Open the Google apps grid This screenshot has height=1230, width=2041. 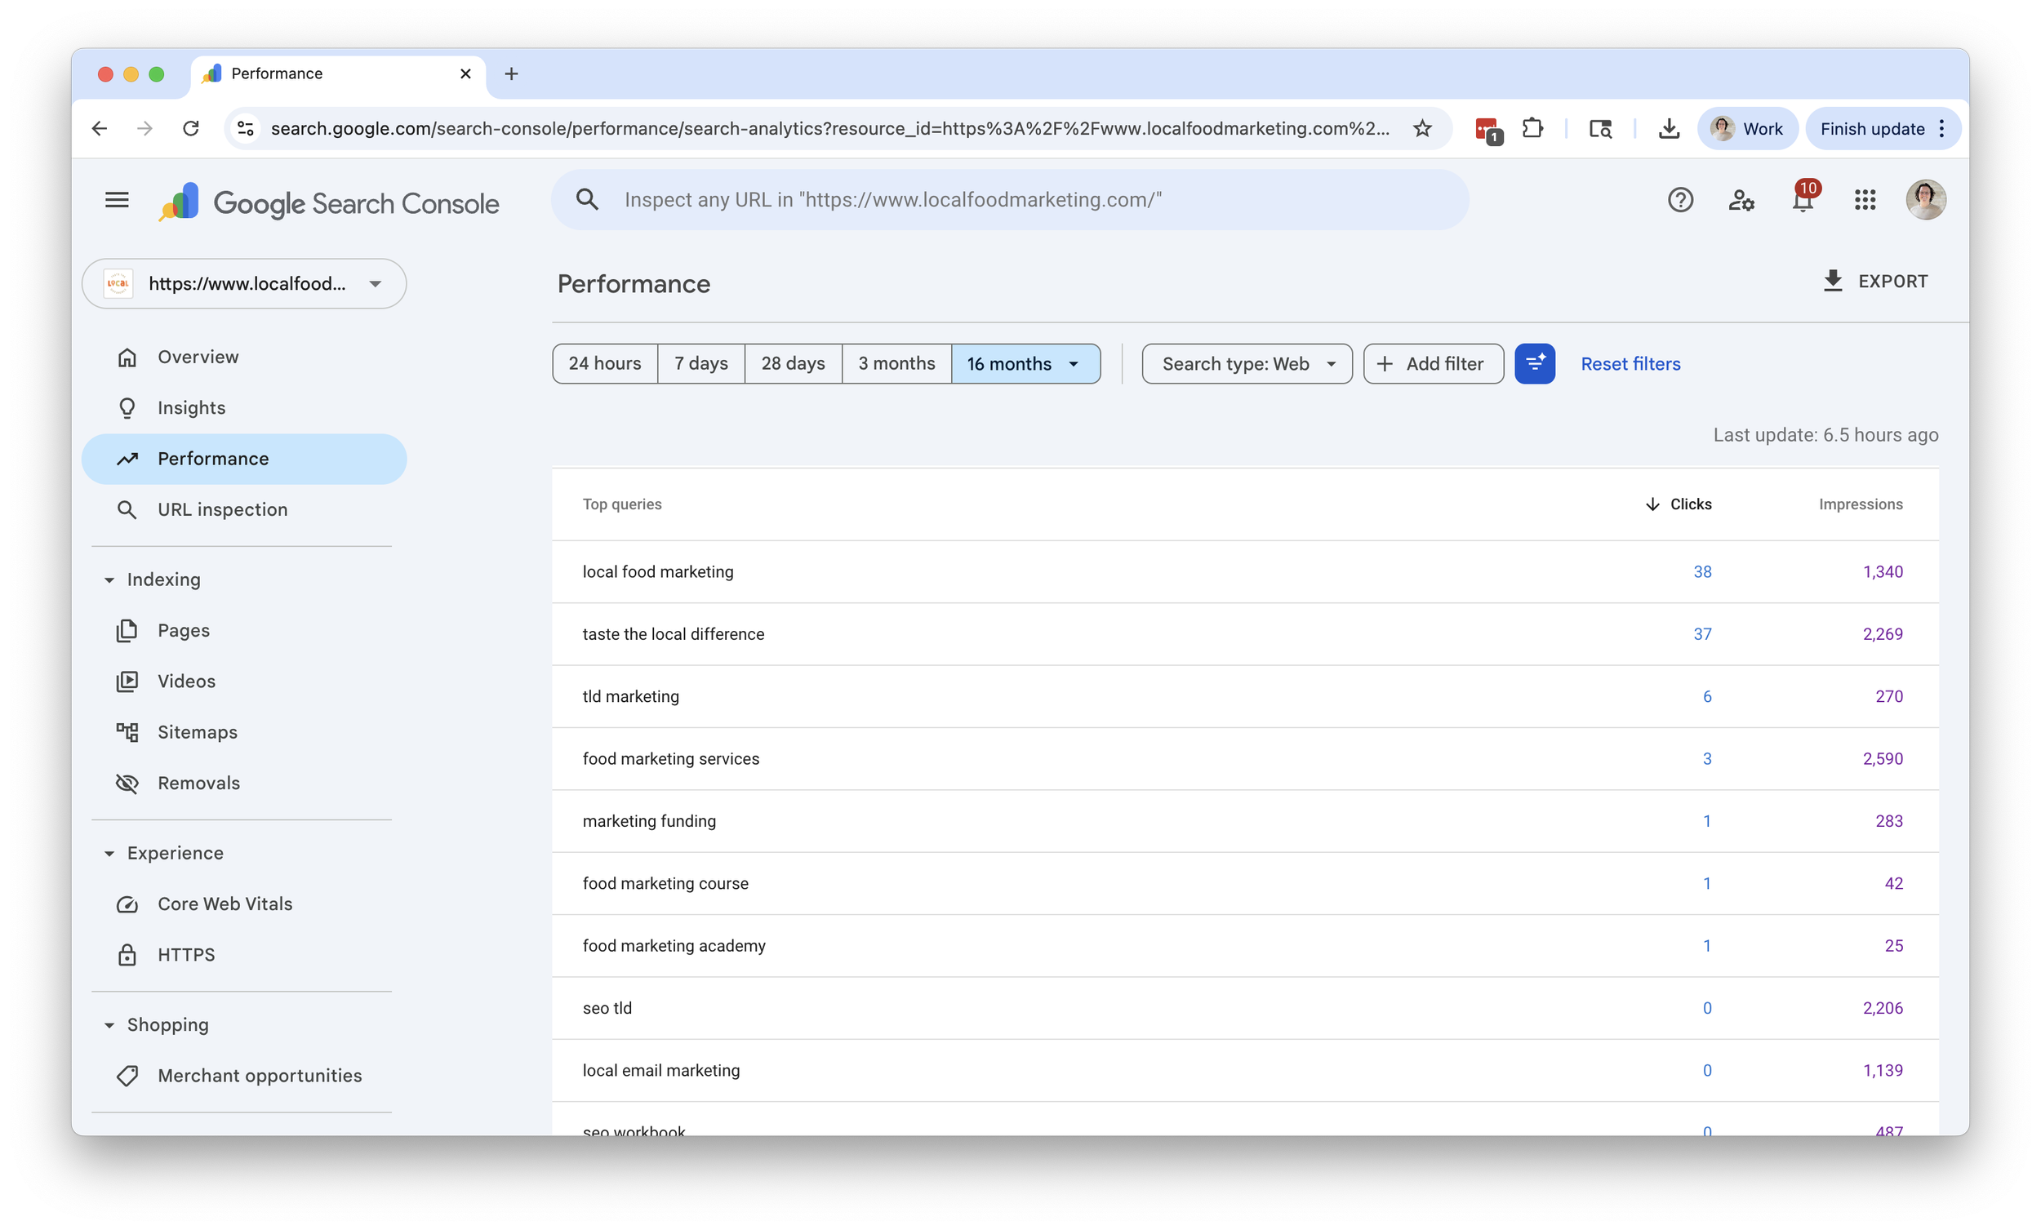point(1865,200)
